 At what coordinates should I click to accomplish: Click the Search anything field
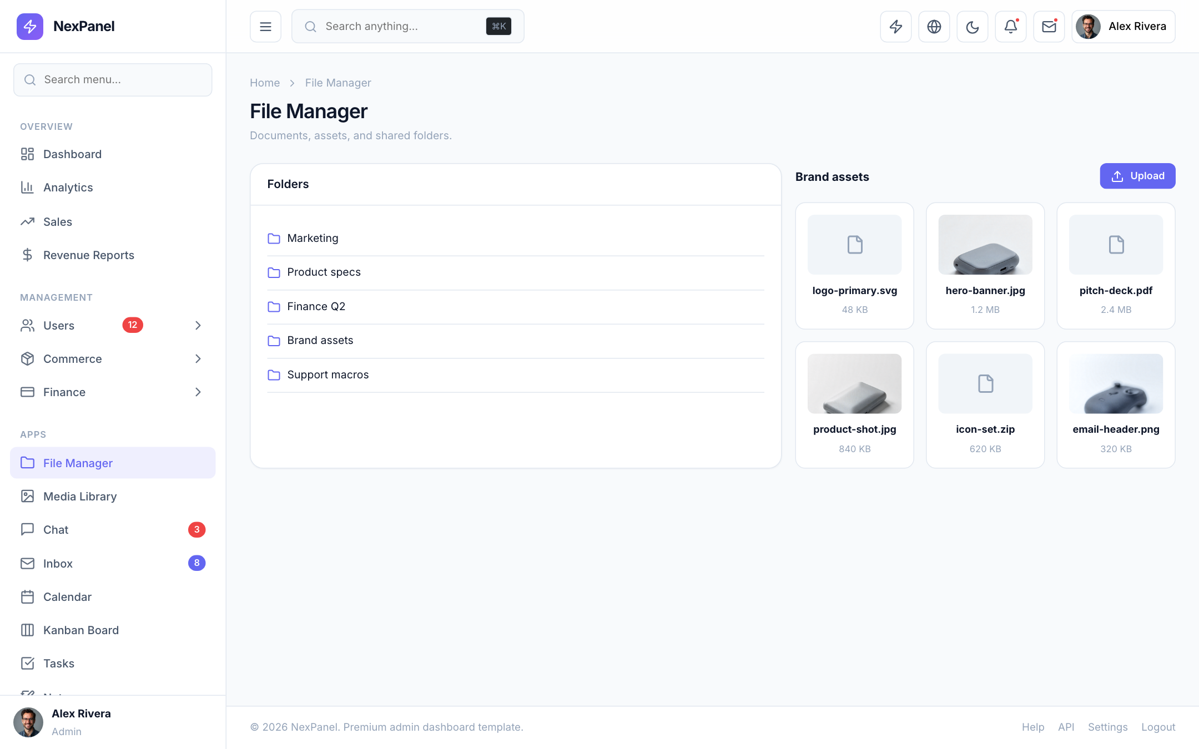point(408,26)
